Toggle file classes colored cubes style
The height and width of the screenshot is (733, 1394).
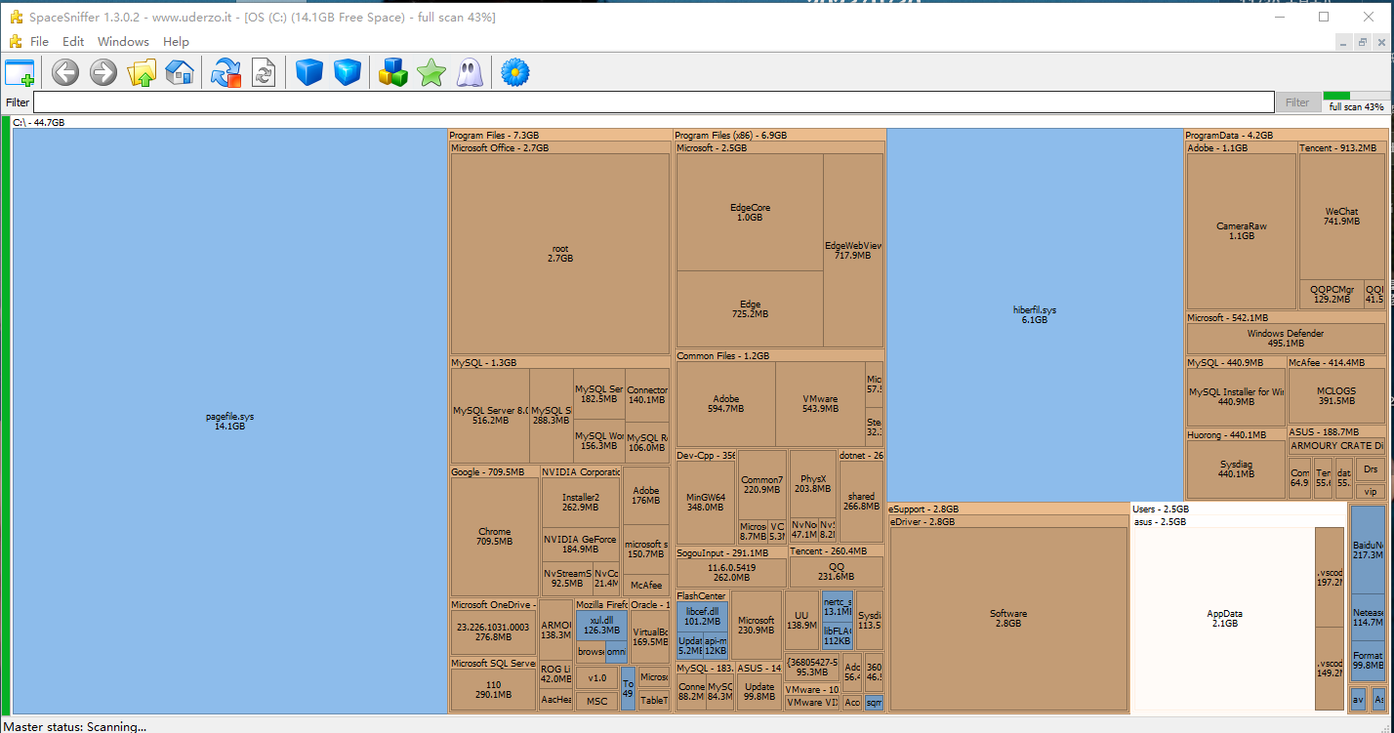392,72
